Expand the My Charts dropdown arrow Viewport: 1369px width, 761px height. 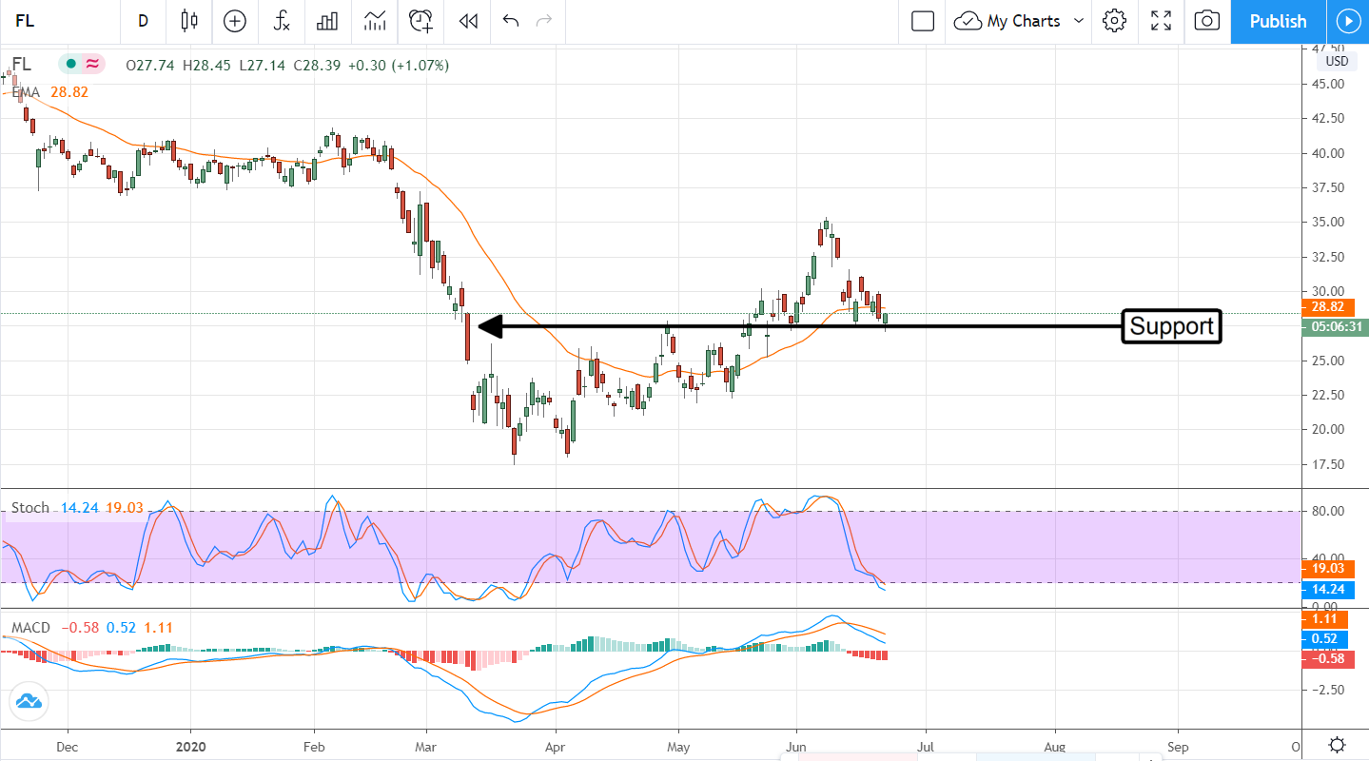tap(1078, 21)
